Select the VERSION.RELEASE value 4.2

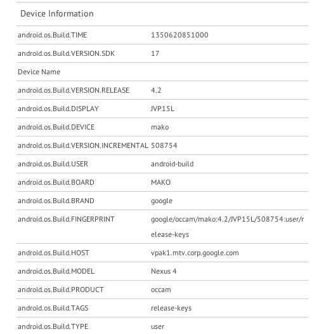coord(156,90)
